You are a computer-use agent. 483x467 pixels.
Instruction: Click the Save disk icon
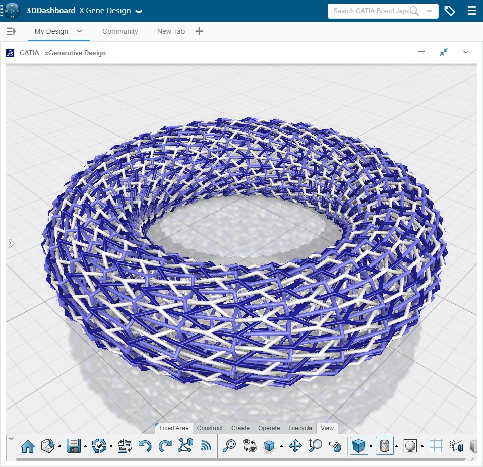74,446
